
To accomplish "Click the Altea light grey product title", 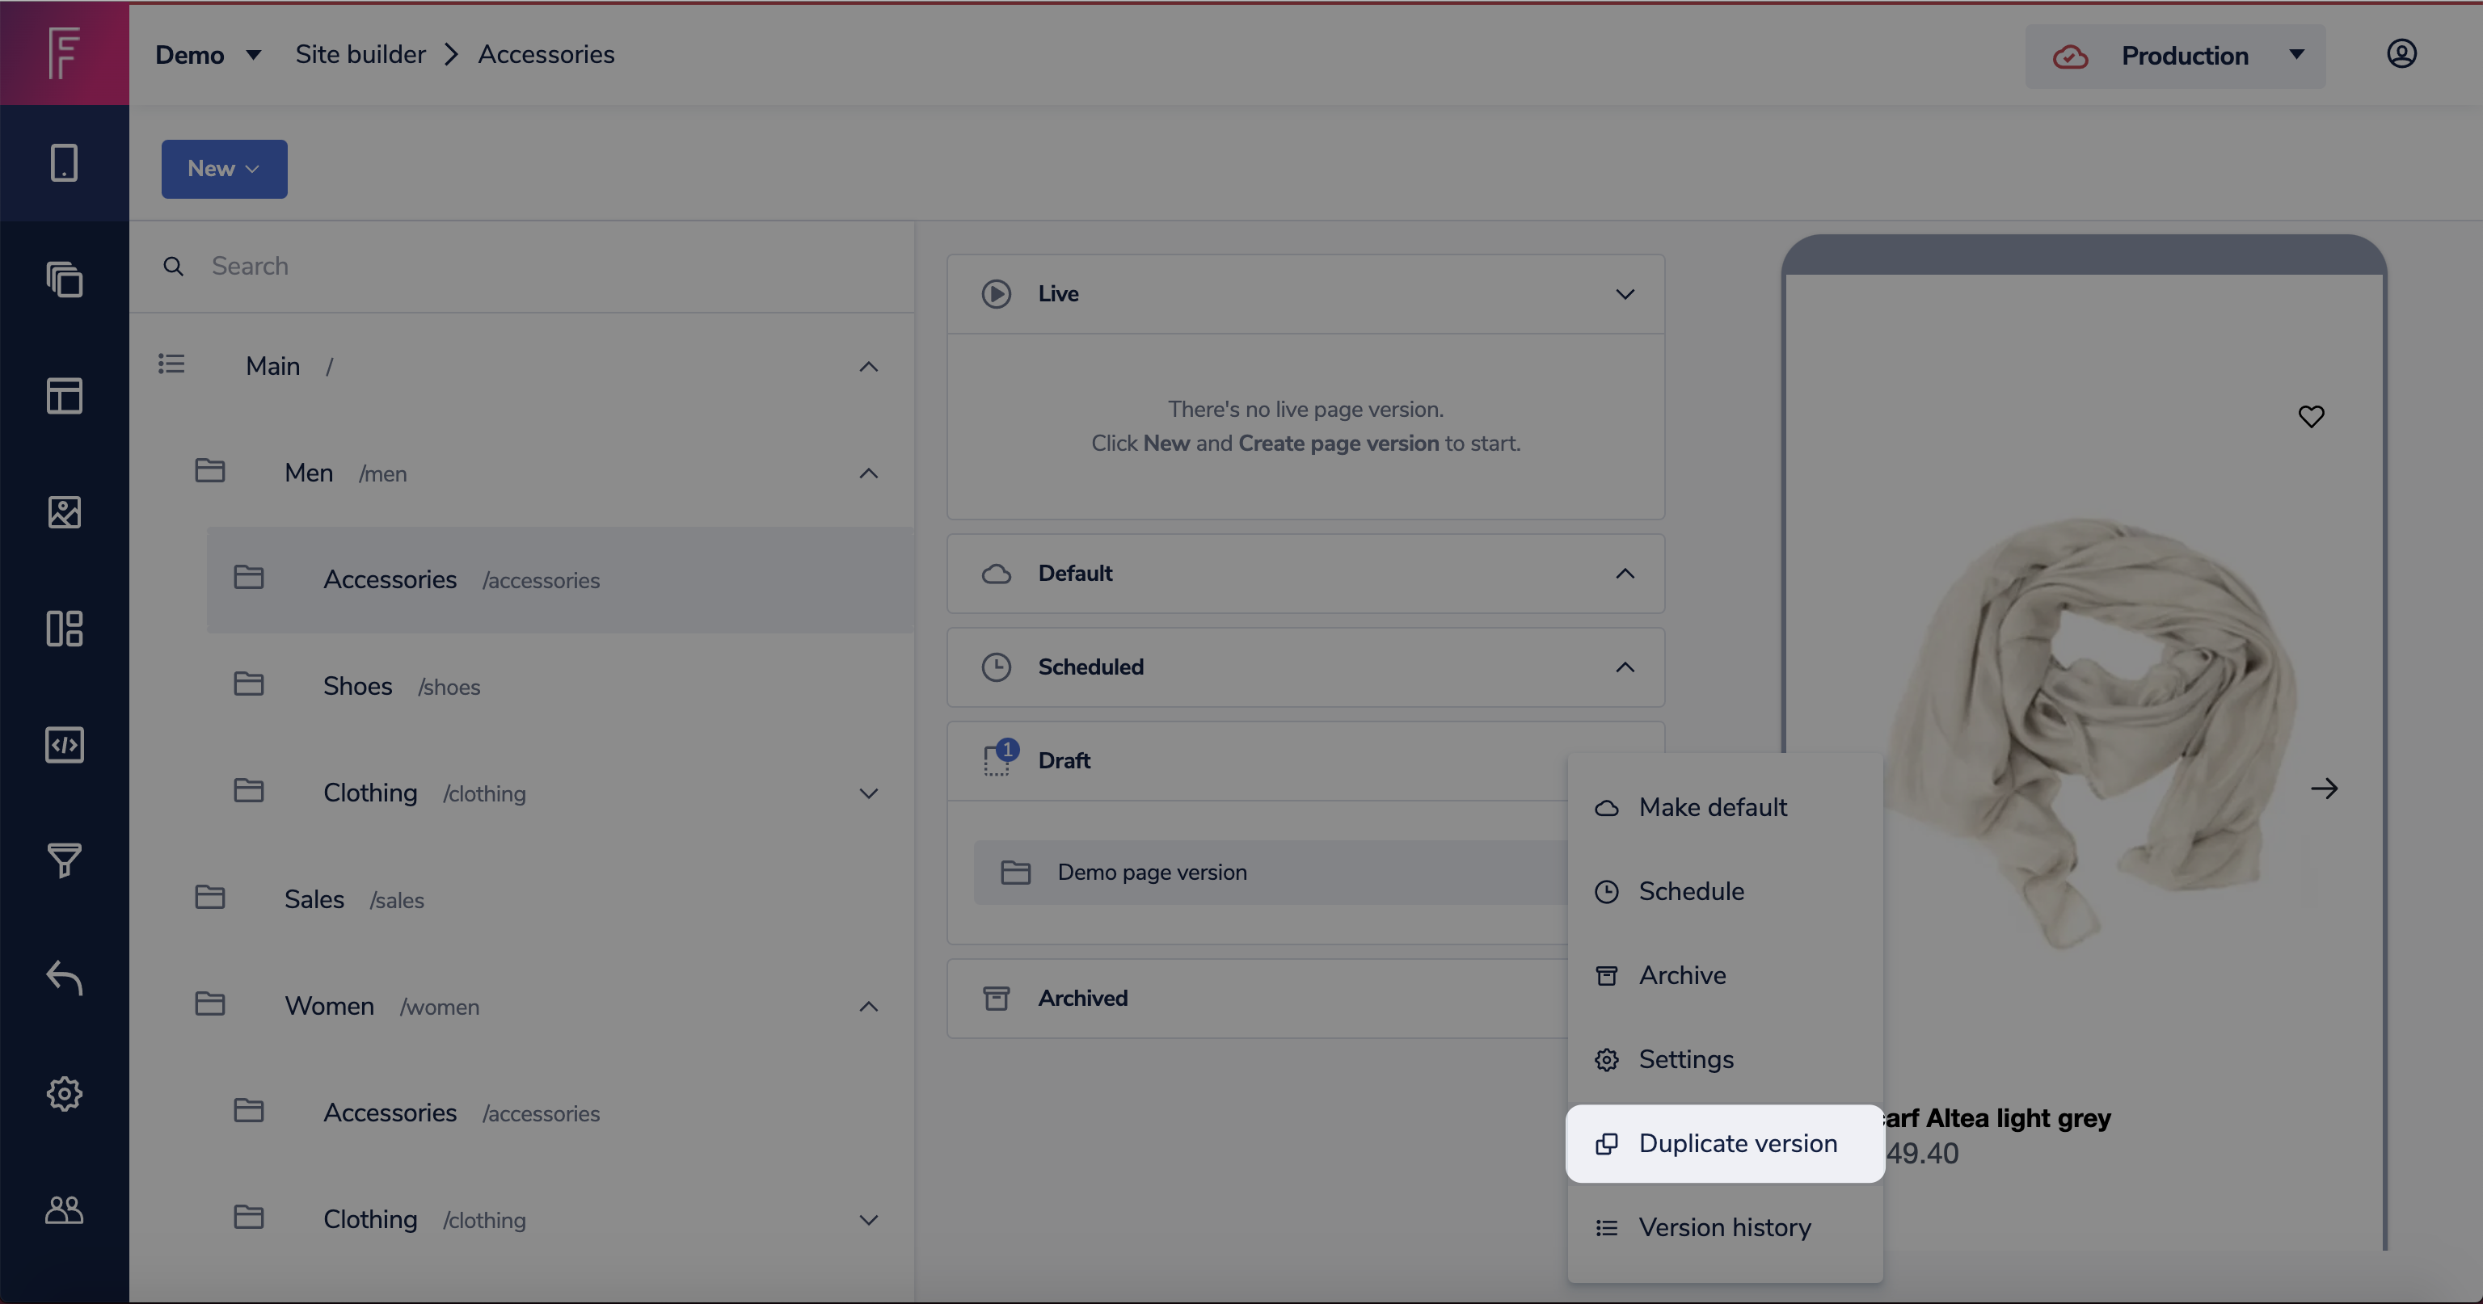I will [x=1996, y=1118].
